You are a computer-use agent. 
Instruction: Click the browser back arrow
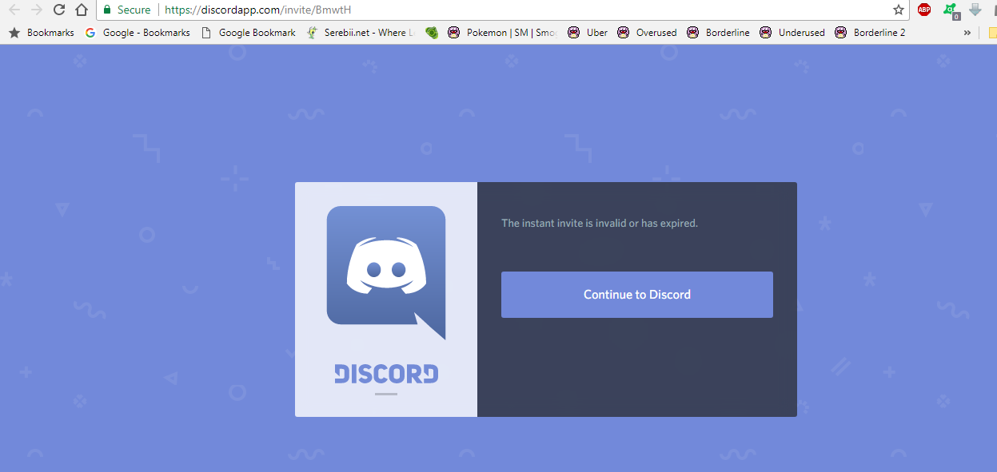pyautogui.click(x=14, y=10)
